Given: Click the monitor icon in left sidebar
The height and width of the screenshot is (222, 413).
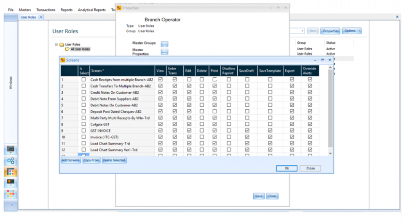Looking at the screenshot, I should coord(11,150).
